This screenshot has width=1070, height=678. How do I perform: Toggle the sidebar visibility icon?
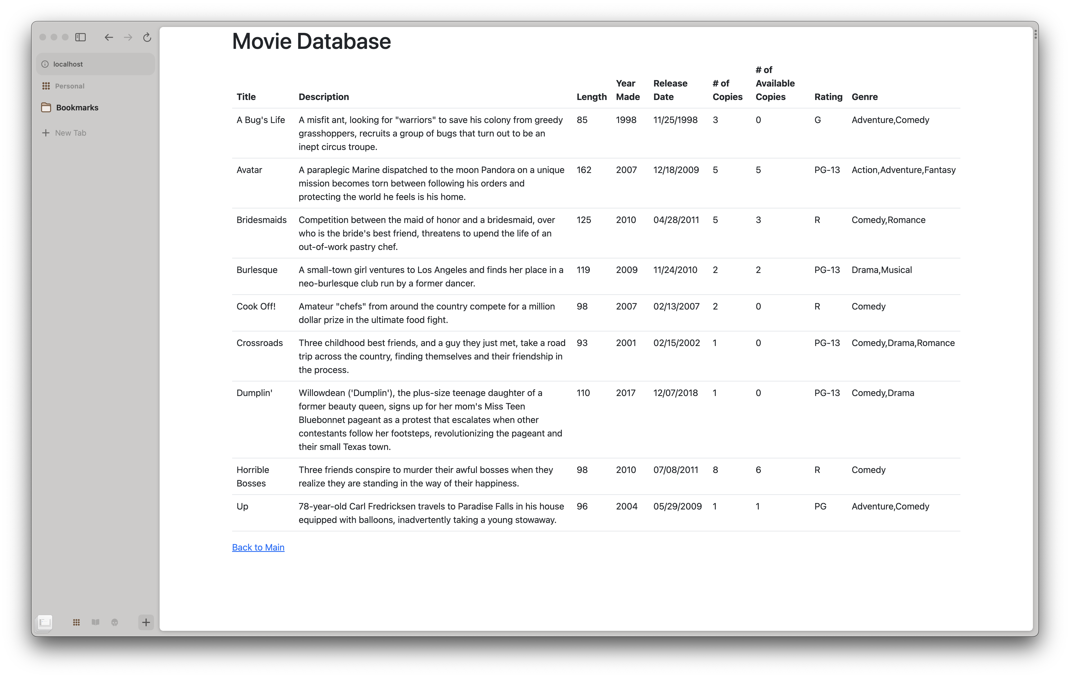click(x=81, y=37)
